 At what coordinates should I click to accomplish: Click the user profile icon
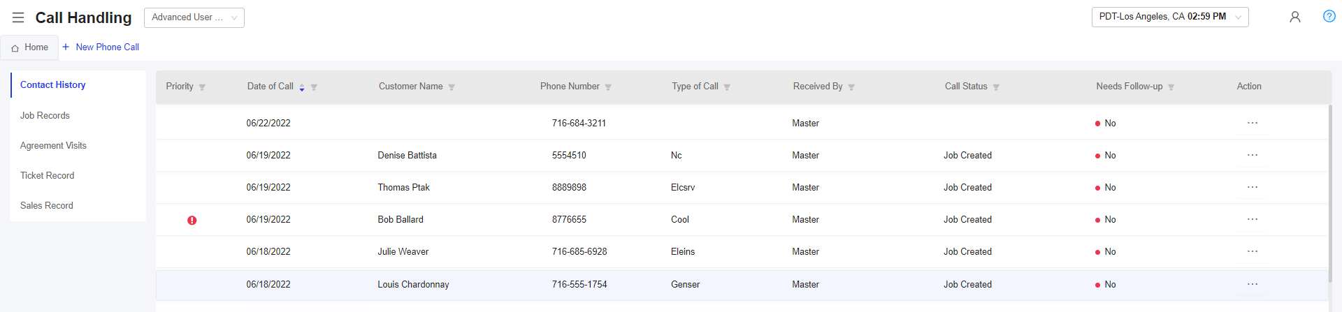(1295, 17)
